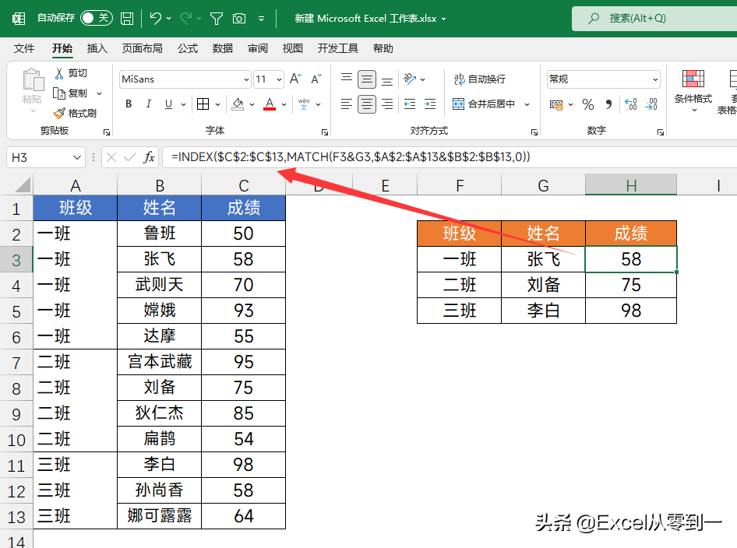Viewport: 737px width, 548px height.
Task: Click the select all corner triangle
Action: [23, 185]
